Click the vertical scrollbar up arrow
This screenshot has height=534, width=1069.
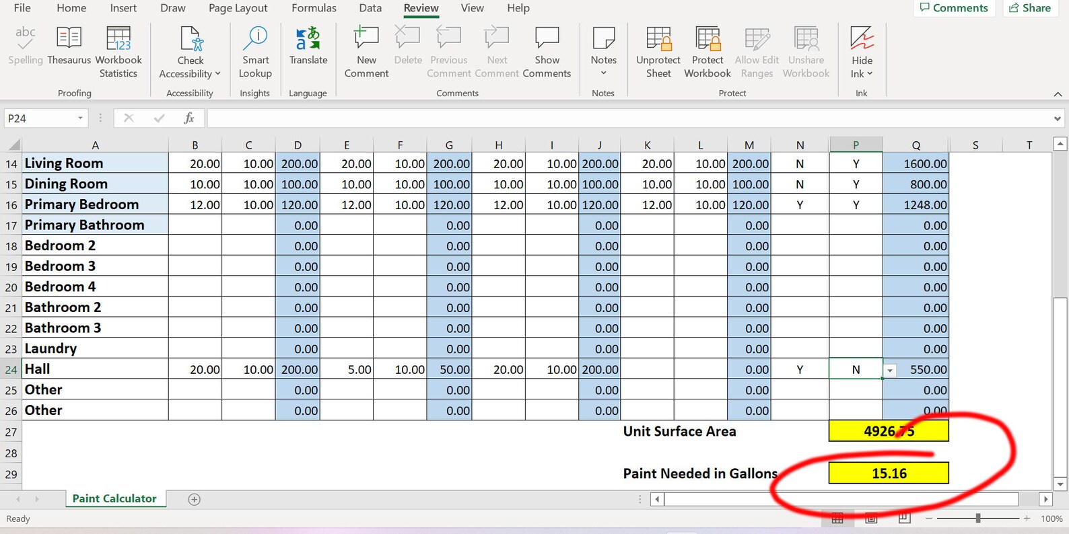click(x=1060, y=144)
